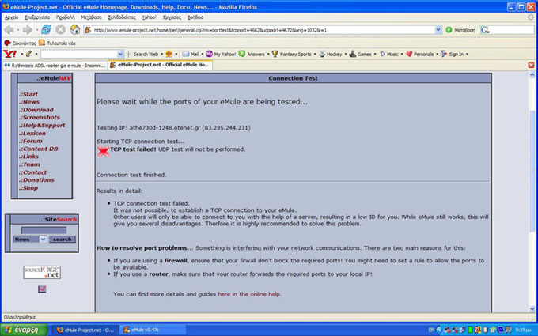This screenshot has height=336, width=538.
Task: Switch to Rythmiseis ADSL rooter tab
Action: [x=55, y=65]
